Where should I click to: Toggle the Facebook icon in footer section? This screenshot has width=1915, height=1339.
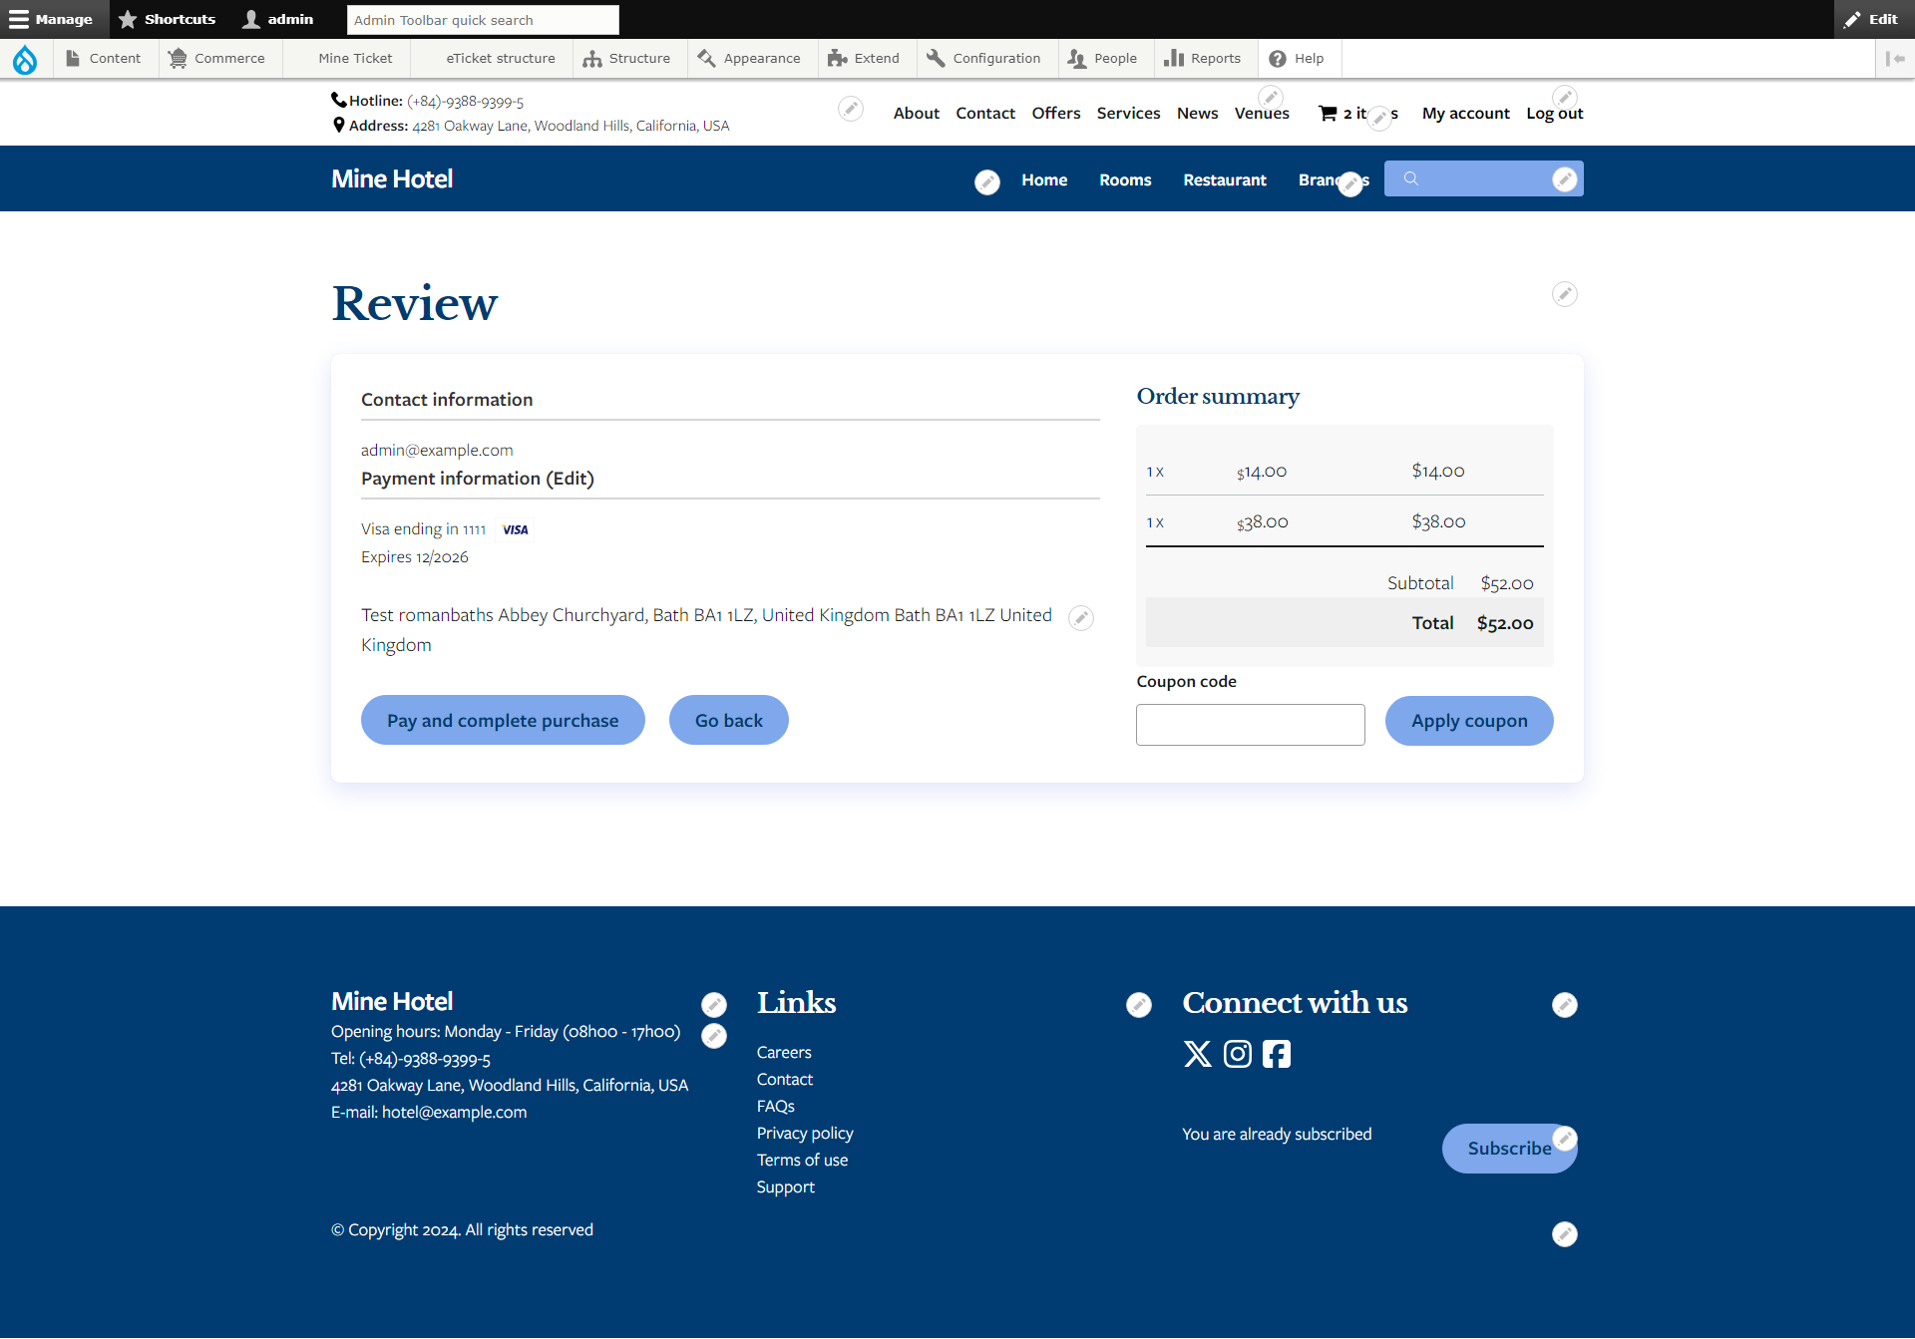pos(1278,1053)
